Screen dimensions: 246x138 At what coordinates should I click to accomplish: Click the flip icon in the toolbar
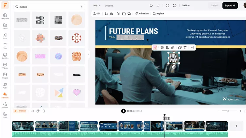[111, 14]
